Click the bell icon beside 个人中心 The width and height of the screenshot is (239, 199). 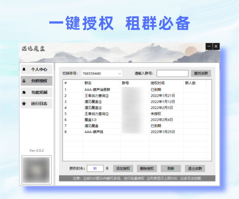[x=24, y=69]
